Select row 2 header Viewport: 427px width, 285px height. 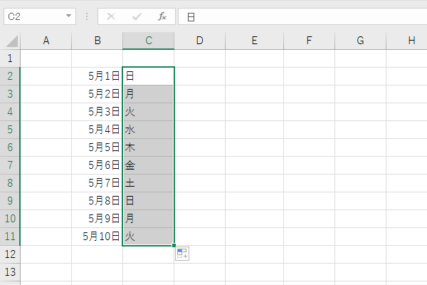[10, 76]
